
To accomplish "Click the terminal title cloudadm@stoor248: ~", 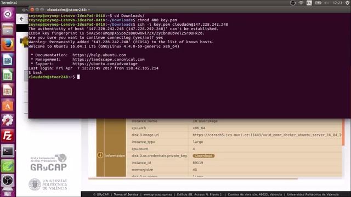I will (x=69, y=10).
